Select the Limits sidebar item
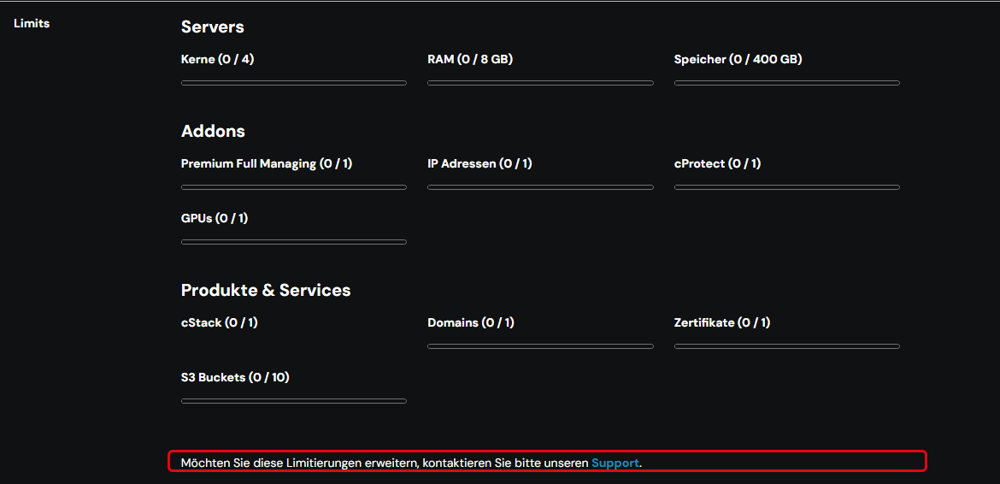This screenshot has height=484, width=1000. pos(32,24)
